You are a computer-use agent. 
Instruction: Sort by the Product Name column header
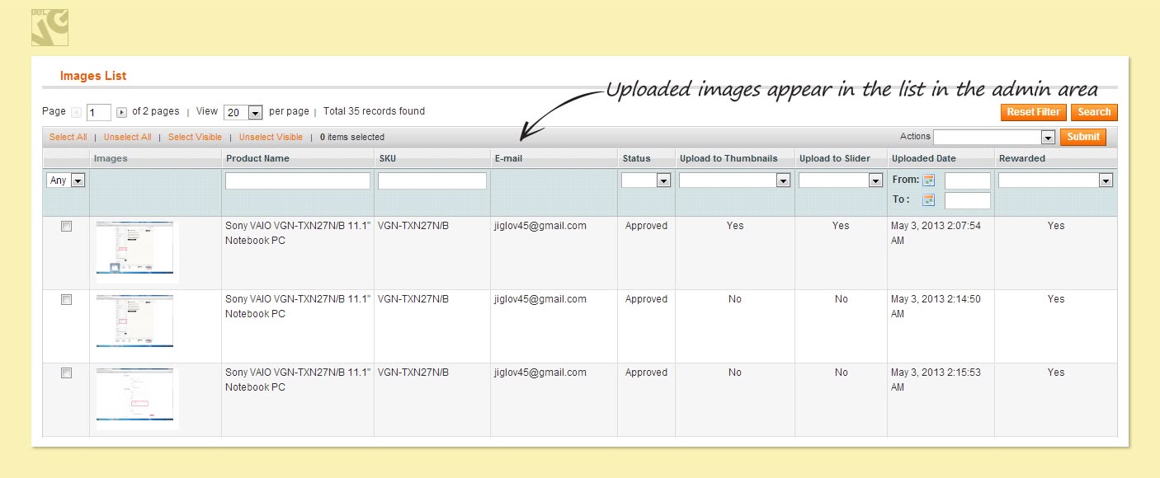(257, 158)
